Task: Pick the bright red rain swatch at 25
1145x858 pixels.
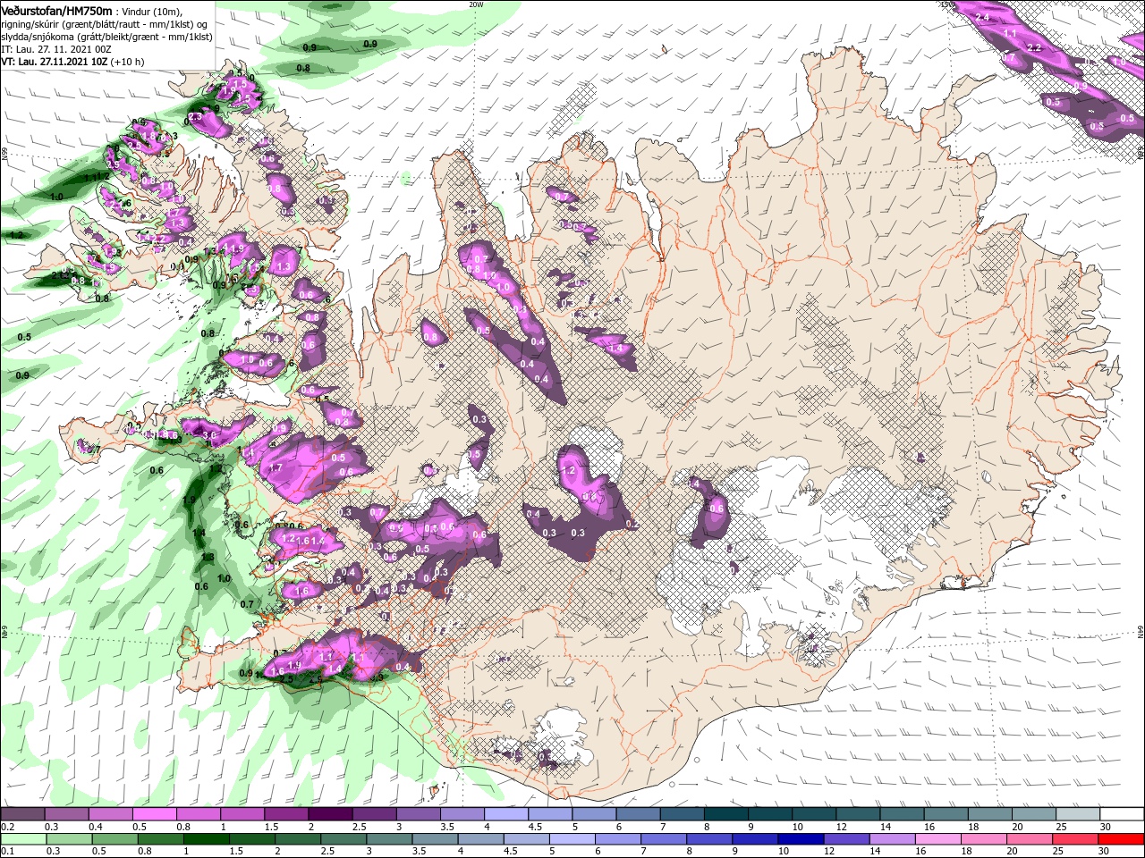Action: point(1075,839)
